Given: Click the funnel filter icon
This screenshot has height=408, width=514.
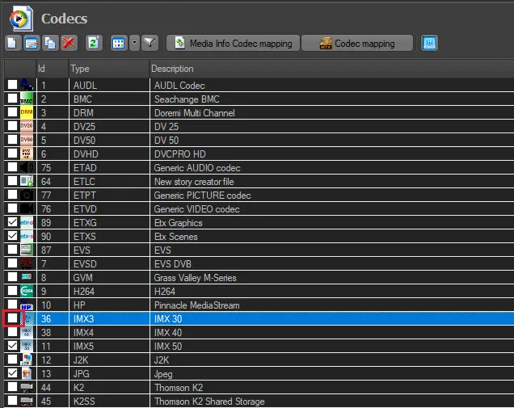Looking at the screenshot, I should pos(150,43).
